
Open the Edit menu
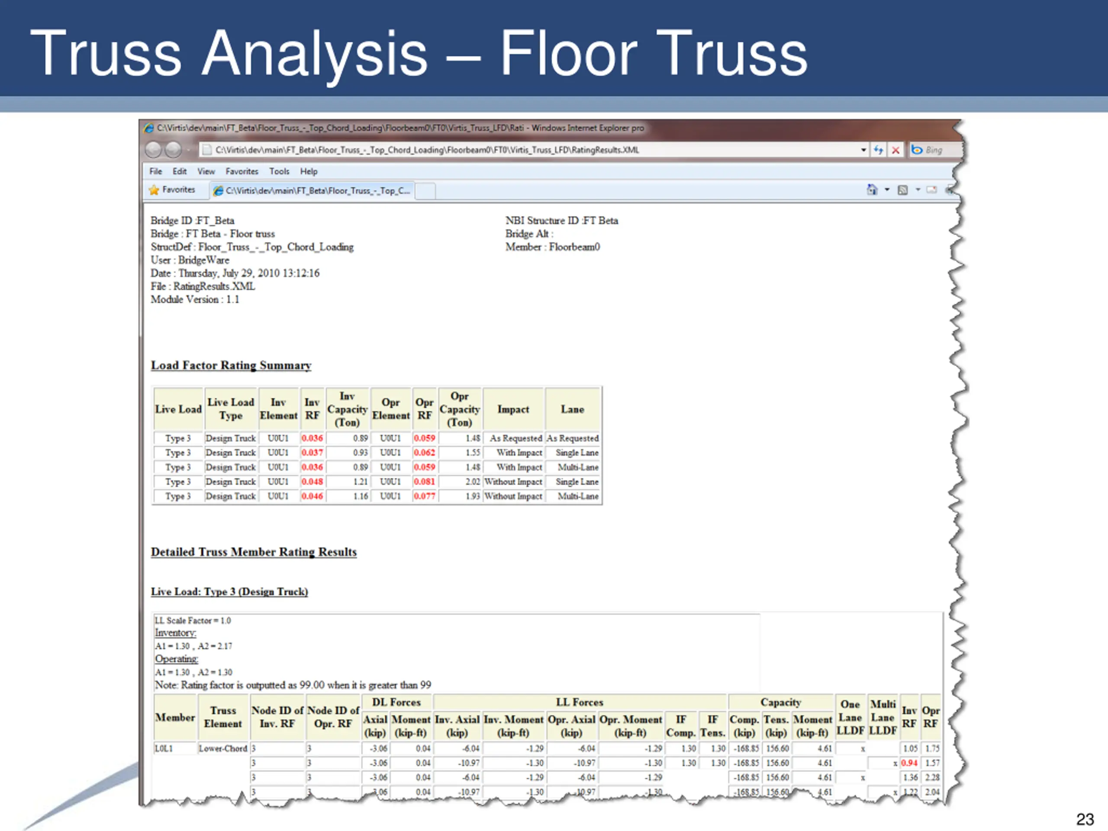pos(179,171)
